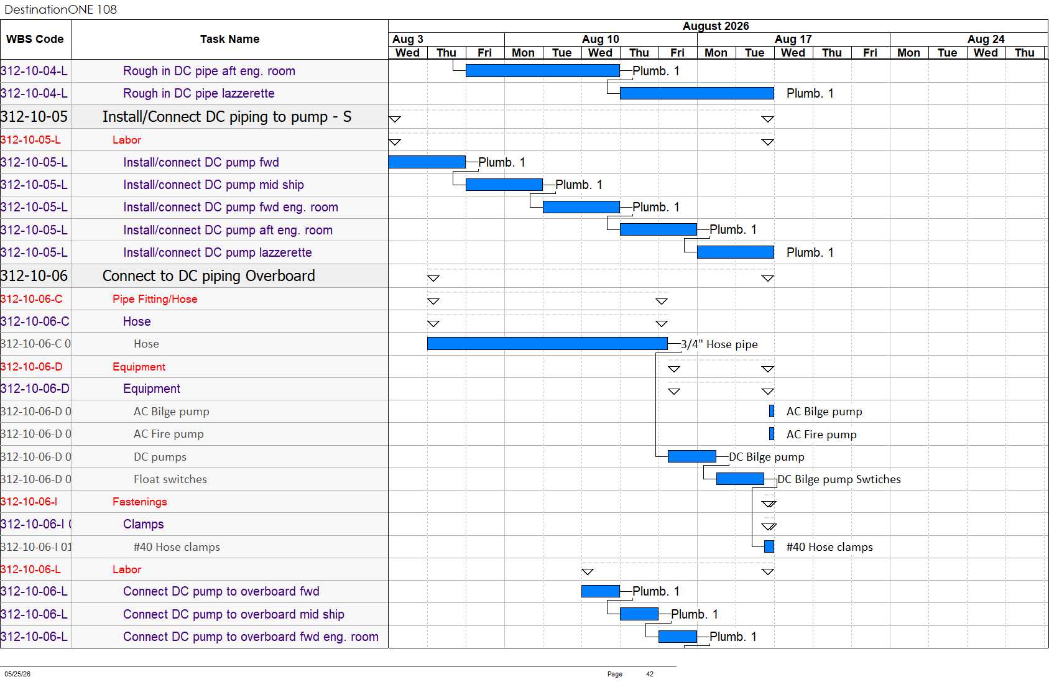Image resolution: width=1049 pixels, height=682 pixels.
Task: Click the Gantt bar beside #40 Hose clamps label
Action: click(x=769, y=546)
